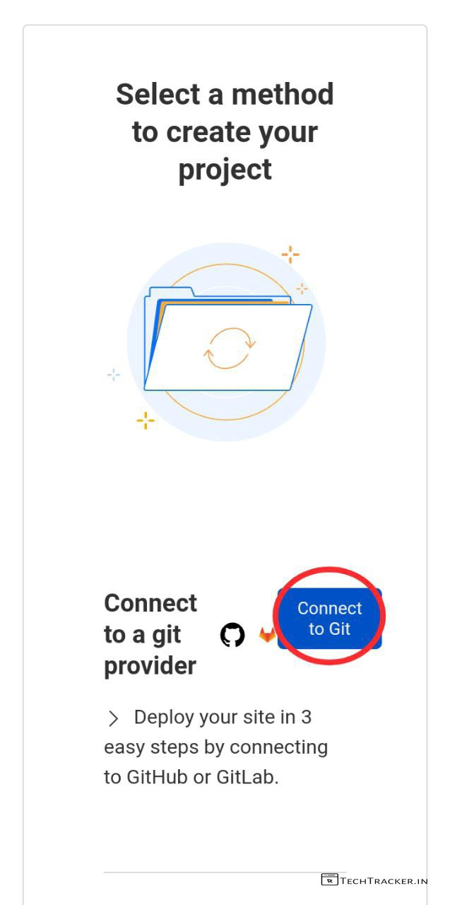Select the 'Connect to a git provider' heading
The height and width of the screenshot is (905, 450).
click(150, 634)
